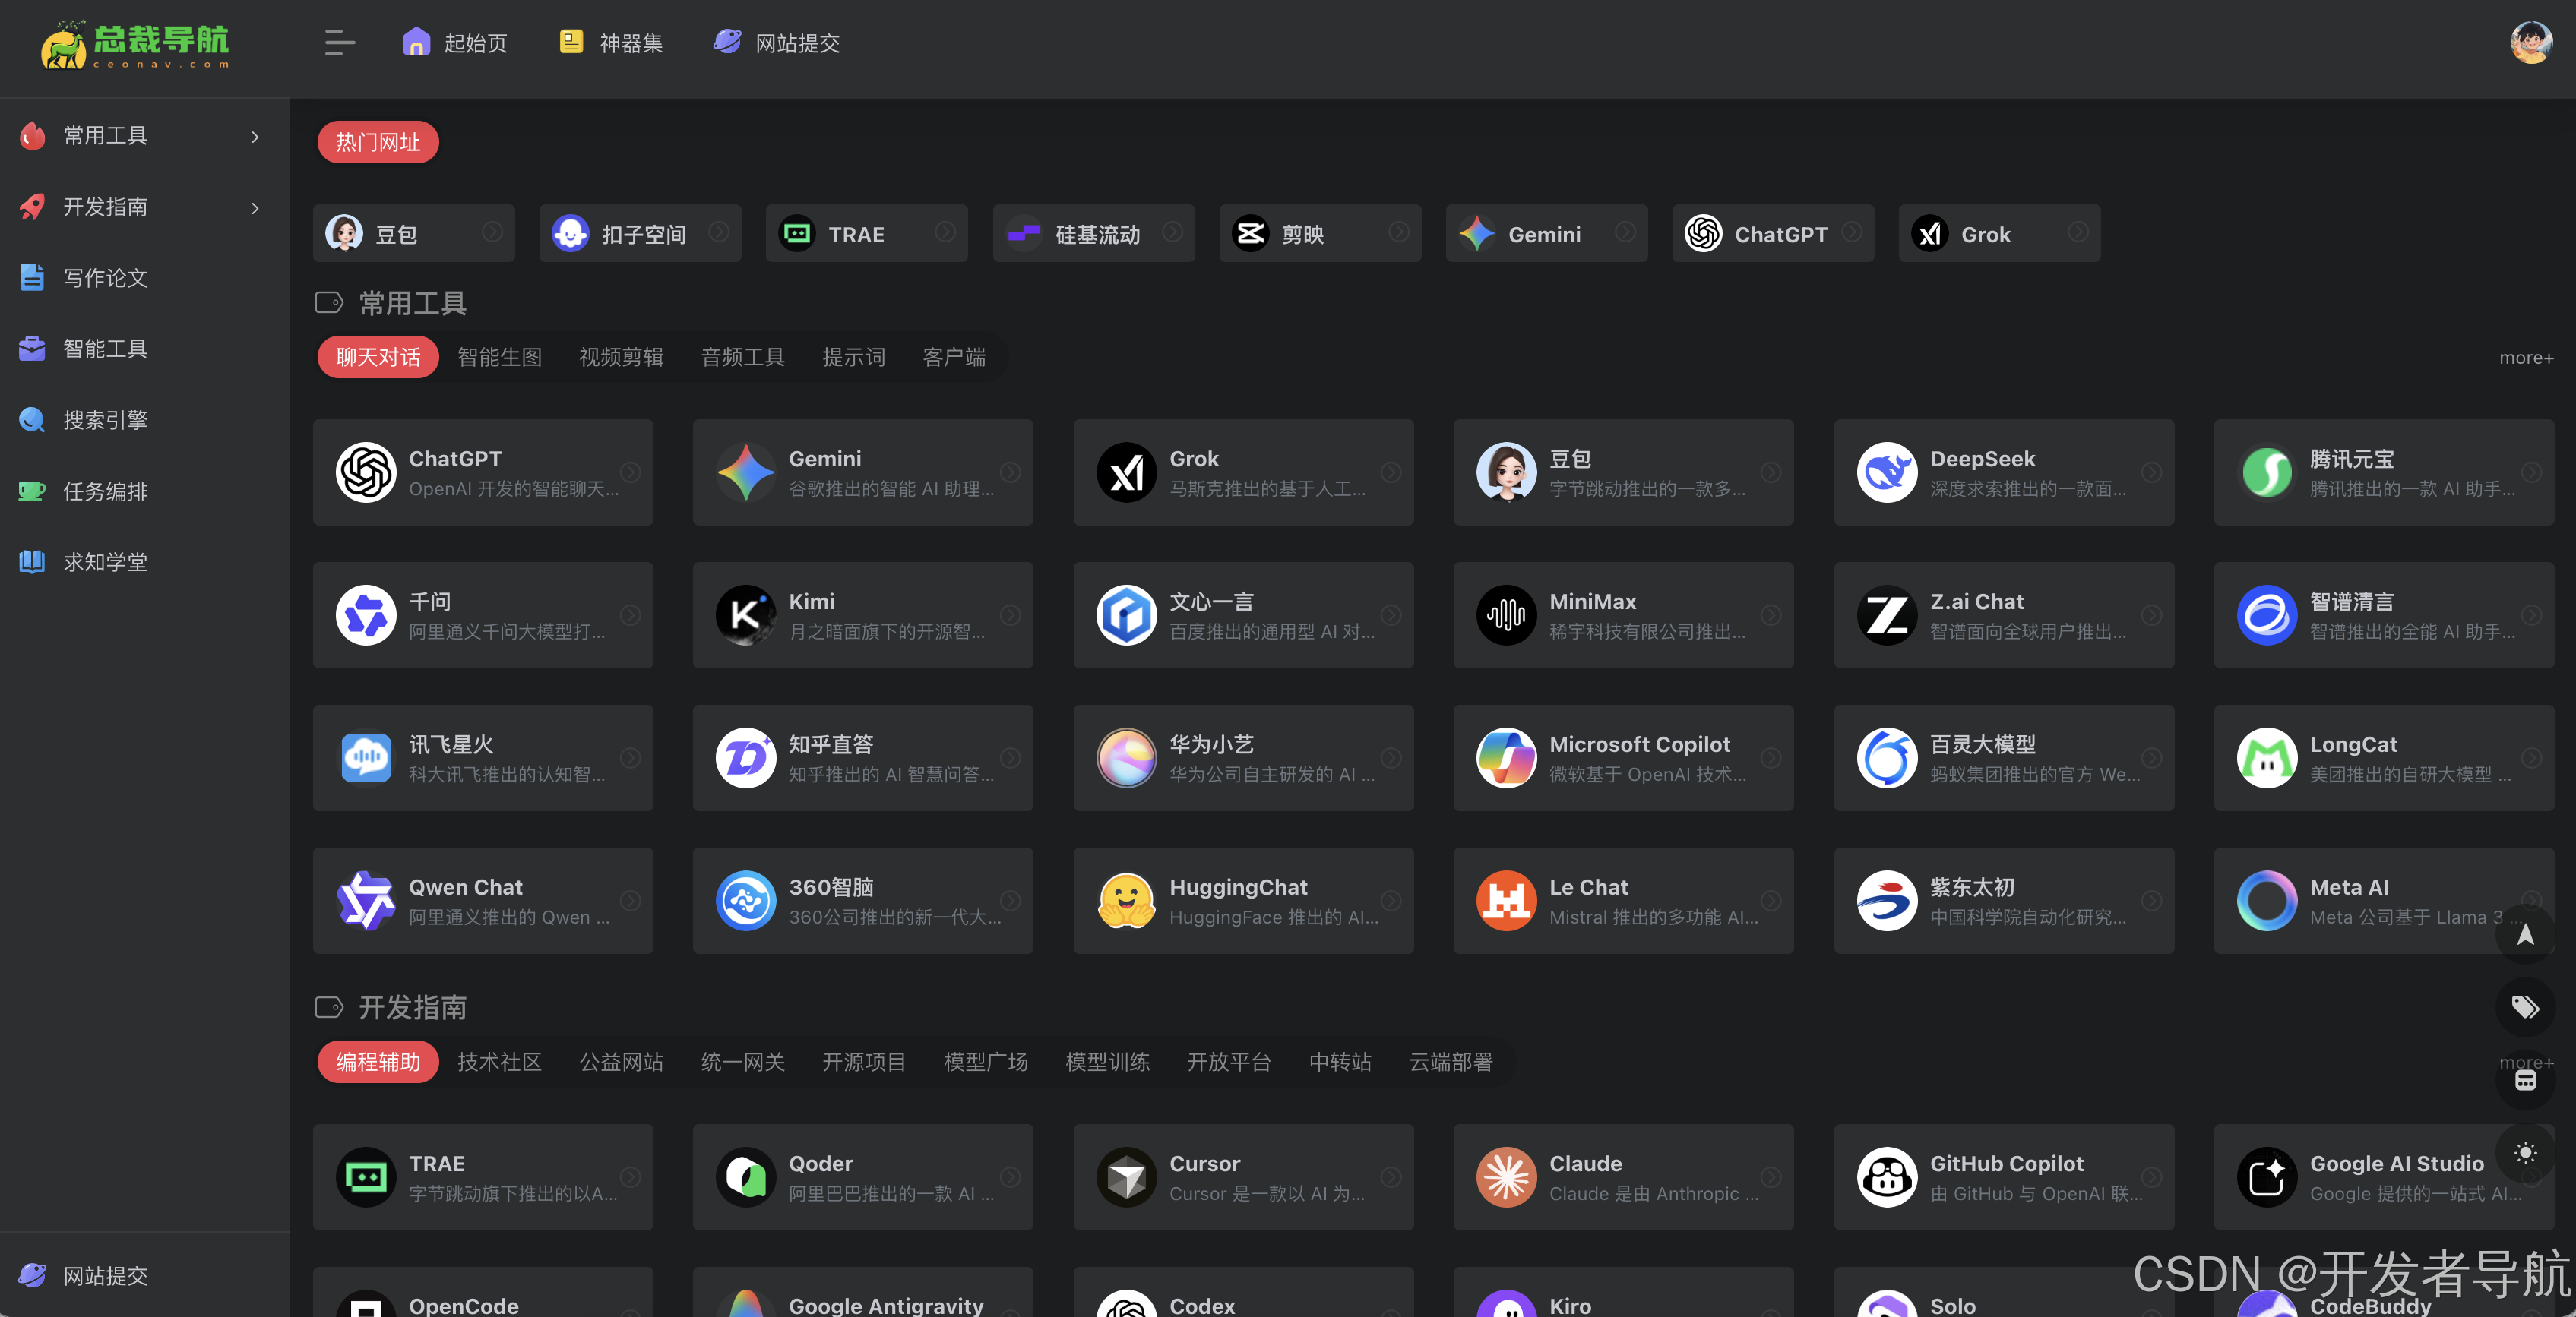Select 任务编排 in the left sidebar
Screen dimensions: 2576x1317
point(32,491)
